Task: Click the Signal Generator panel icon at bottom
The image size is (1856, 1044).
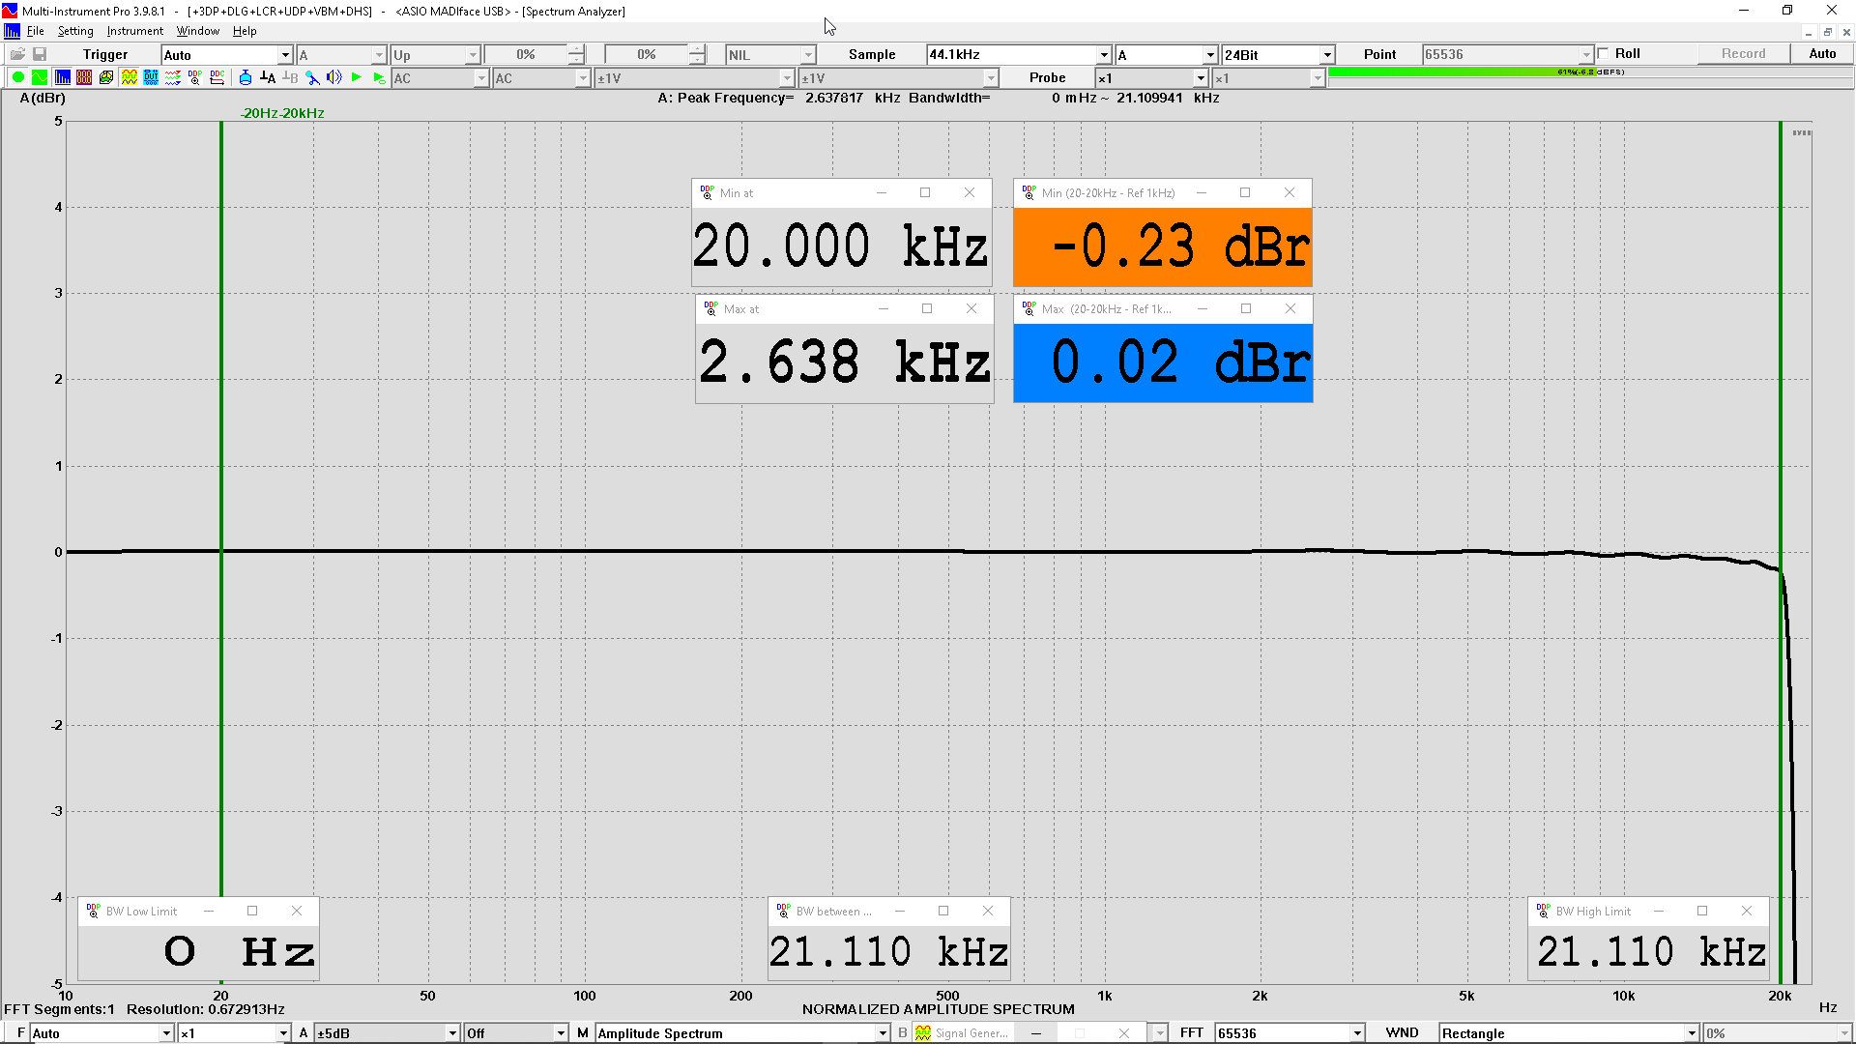Action: coord(923,1032)
